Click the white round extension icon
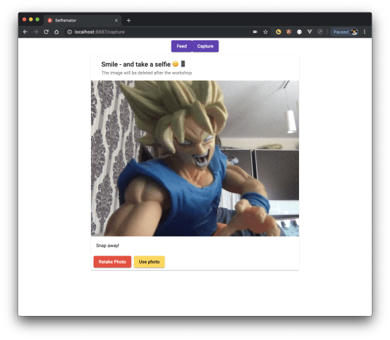The height and width of the screenshot is (340, 390). click(299, 32)
